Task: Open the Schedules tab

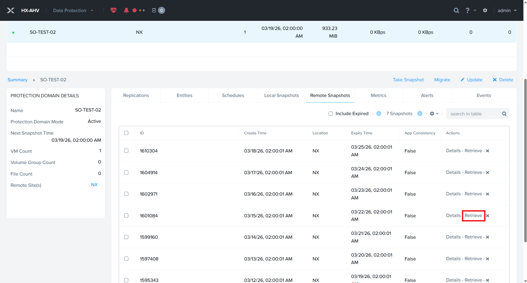Action: [233, 95]
